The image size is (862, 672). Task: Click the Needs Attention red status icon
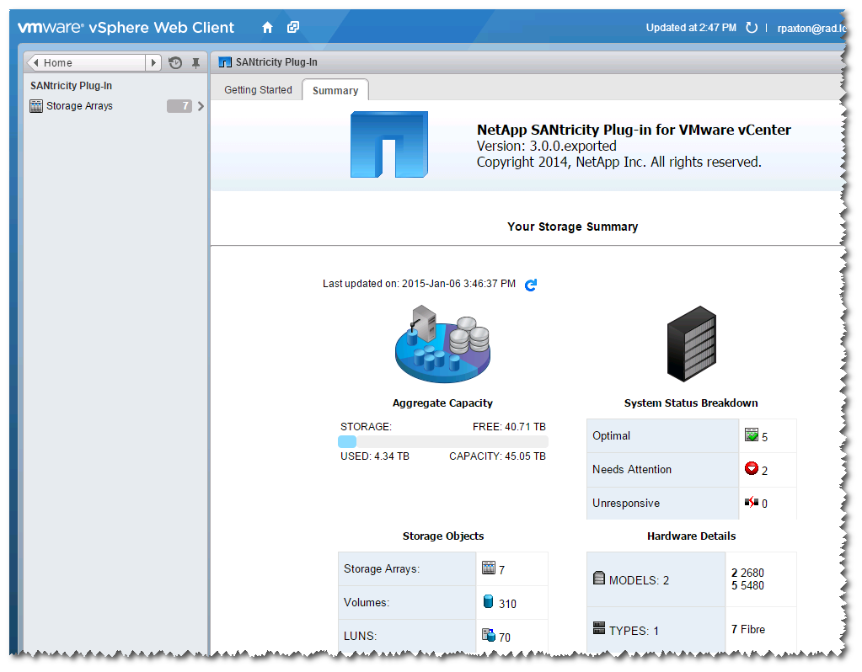[752, 469]
